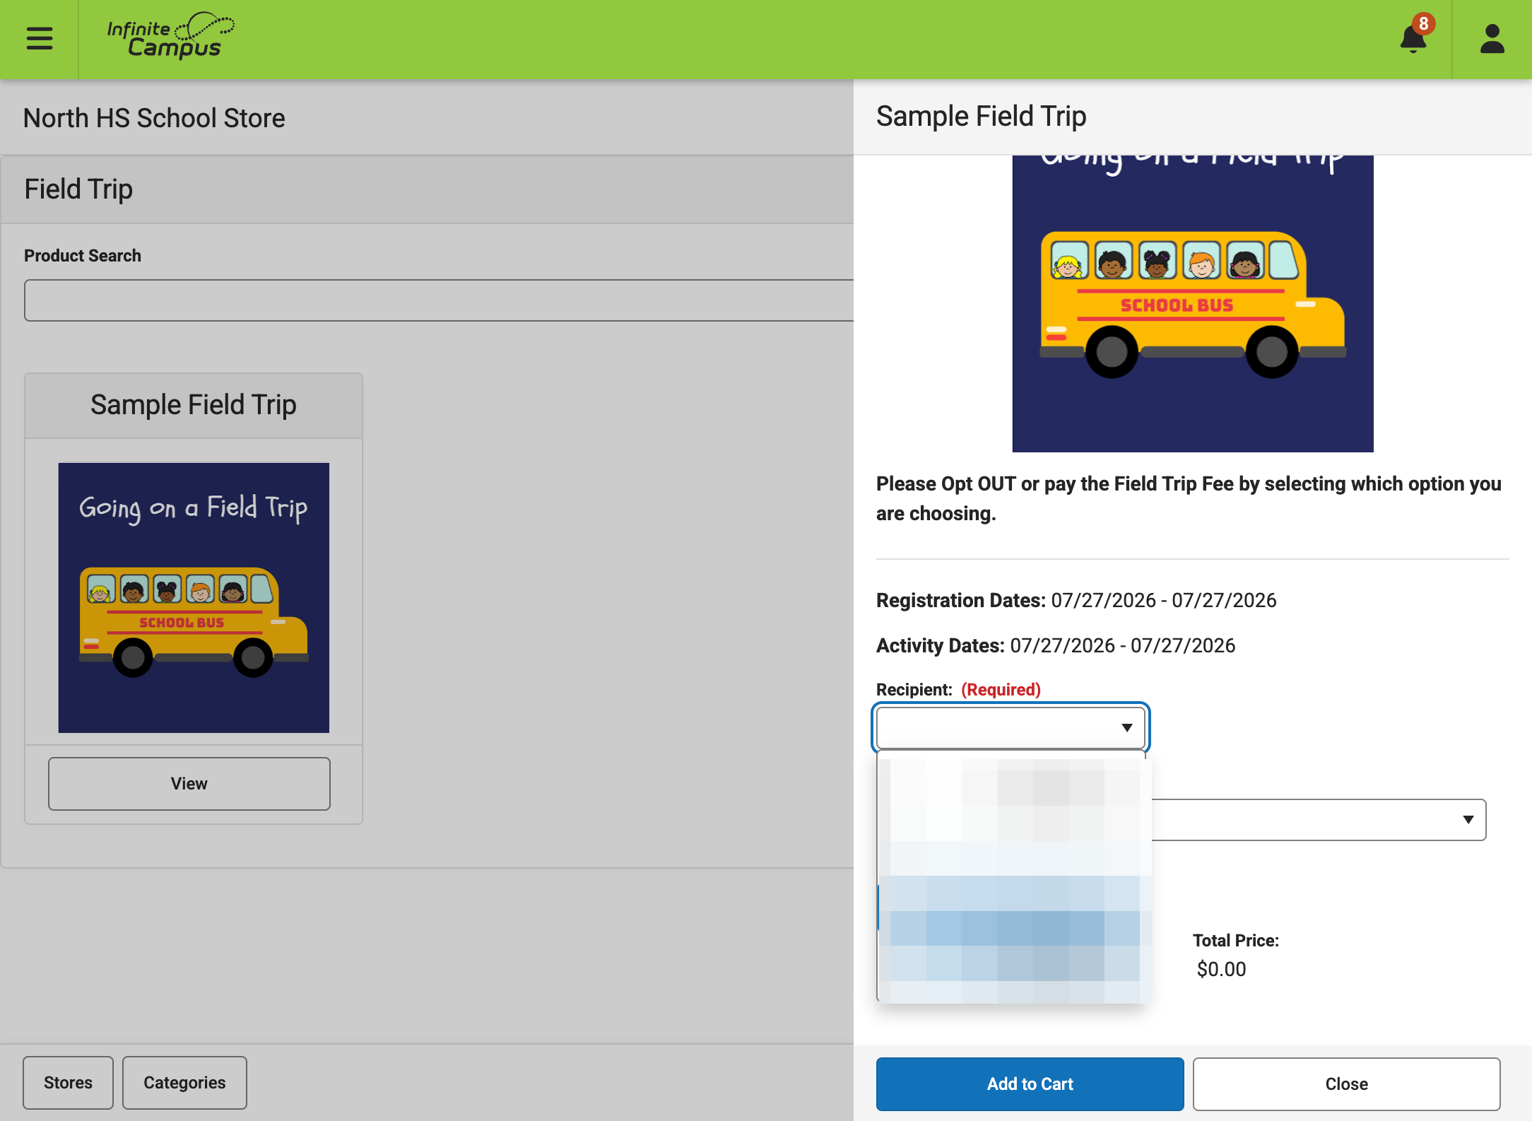Click the Sample Field Trip card title
The image size is (1532, 1121).
pos(194,405)
